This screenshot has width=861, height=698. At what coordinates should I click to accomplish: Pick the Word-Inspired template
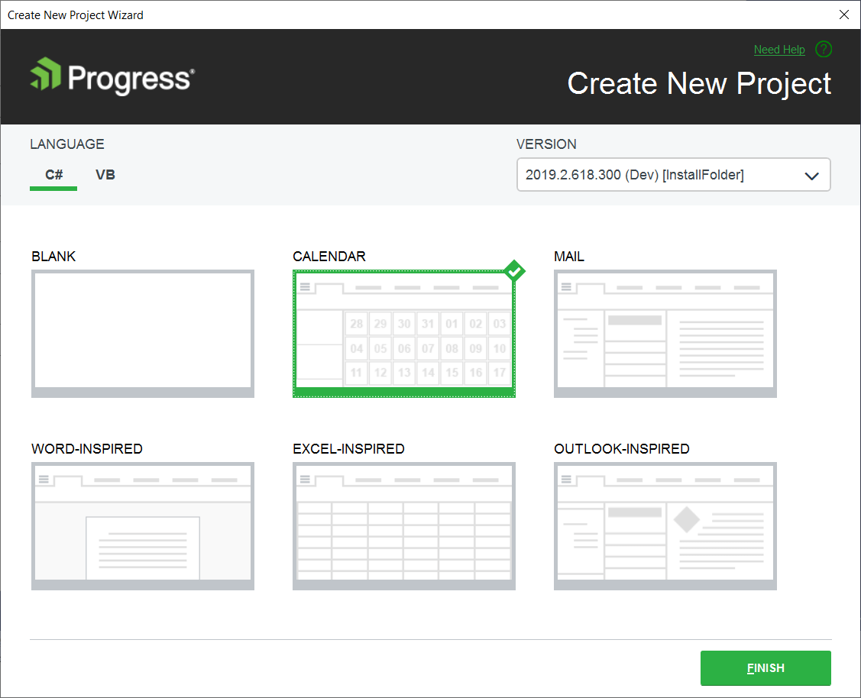142,526
